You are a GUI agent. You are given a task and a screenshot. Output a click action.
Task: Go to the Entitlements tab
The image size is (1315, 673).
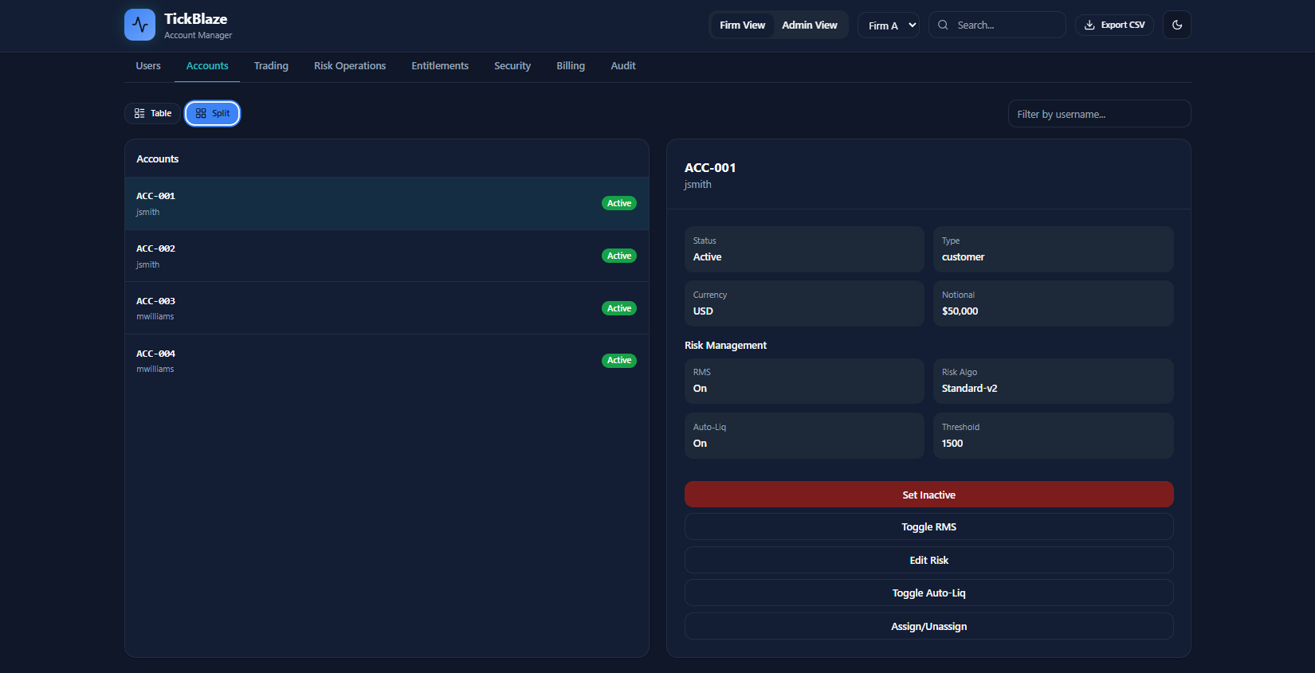pos(440,66)
